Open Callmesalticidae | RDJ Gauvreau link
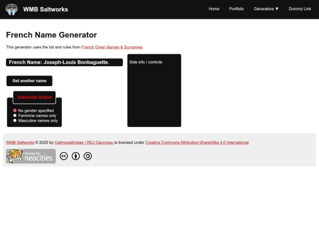 click(84, 142)
